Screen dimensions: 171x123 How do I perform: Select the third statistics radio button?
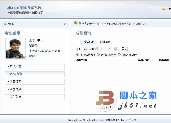[119, 55]
